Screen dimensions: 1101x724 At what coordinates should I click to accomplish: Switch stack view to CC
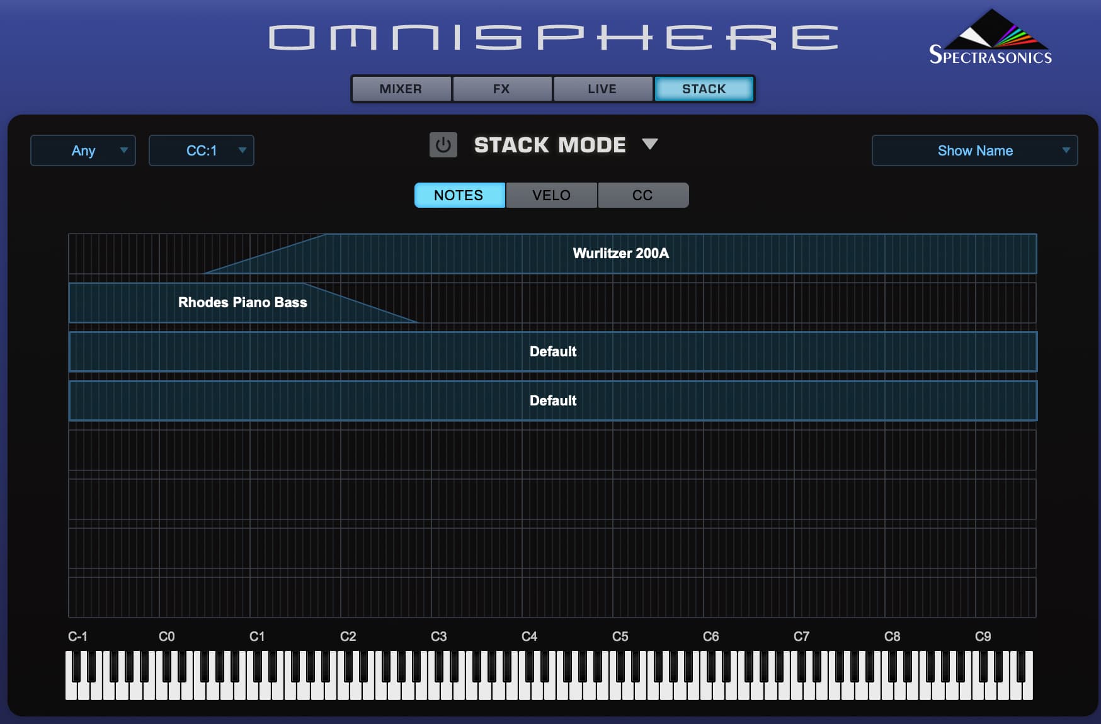(642, 195)
